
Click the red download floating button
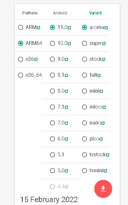(103, 189)
